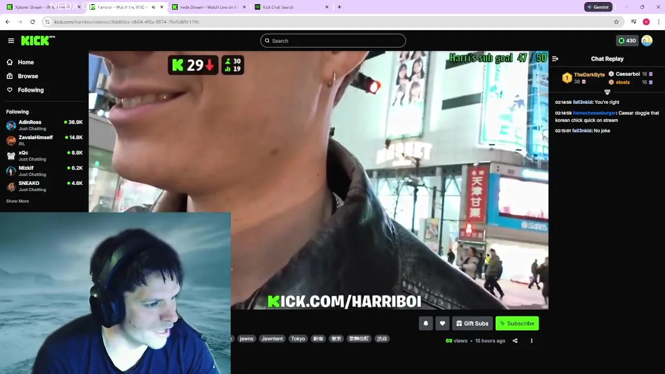Screen dimensions: 665x374
Task: Click the heart follow button
Action: pyautogui.click(x=442, y=323)
